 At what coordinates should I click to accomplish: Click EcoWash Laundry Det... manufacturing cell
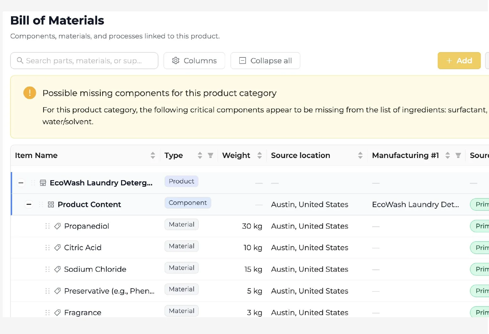point(415,204)
